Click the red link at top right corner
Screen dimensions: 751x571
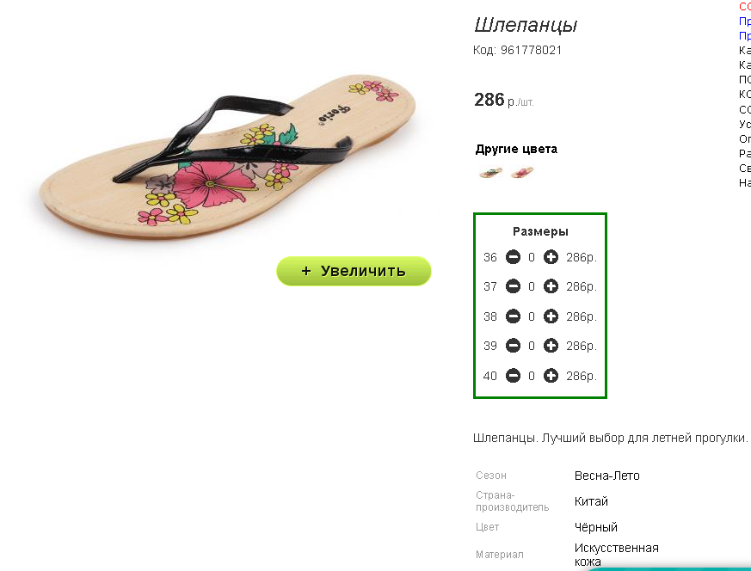pyautogui.click(x=745, y=6)
